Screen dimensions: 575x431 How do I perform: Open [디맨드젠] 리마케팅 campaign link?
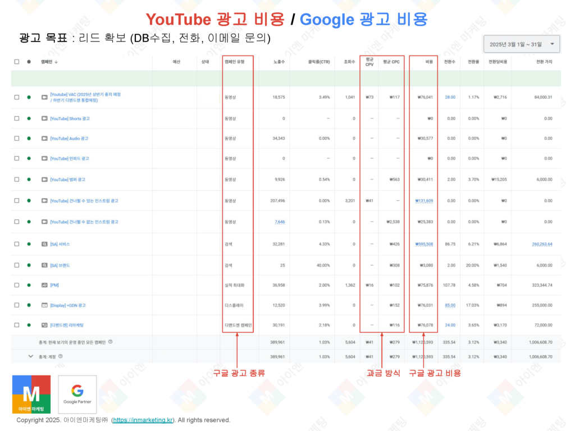[x=67, y=325]
